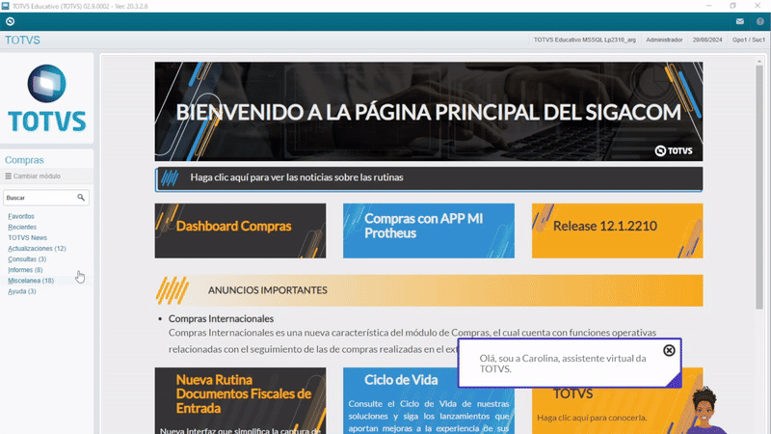Expand Miscelanea (18) menu

click(x=31, y=281)
